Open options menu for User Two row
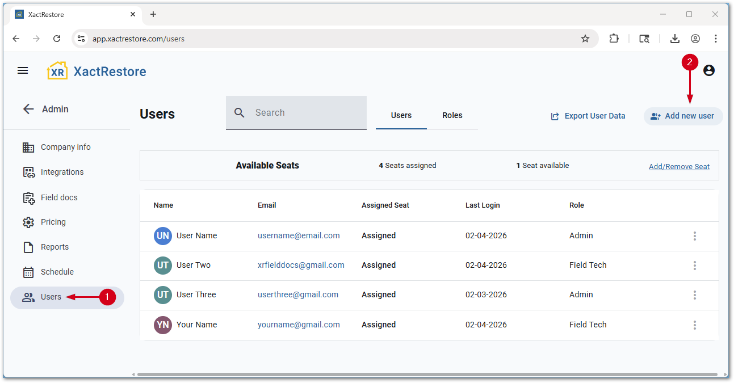Viewport: 734px width, 383px height. pos(694,266)
